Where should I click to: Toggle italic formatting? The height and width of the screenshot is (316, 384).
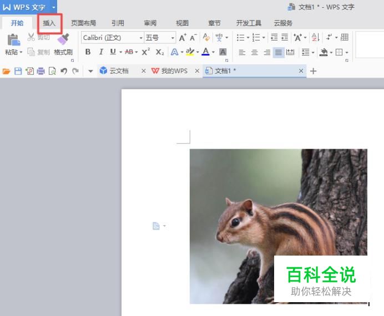pos(101,52)
